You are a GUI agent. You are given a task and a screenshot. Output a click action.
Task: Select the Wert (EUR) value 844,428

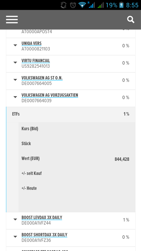(122, 159)
